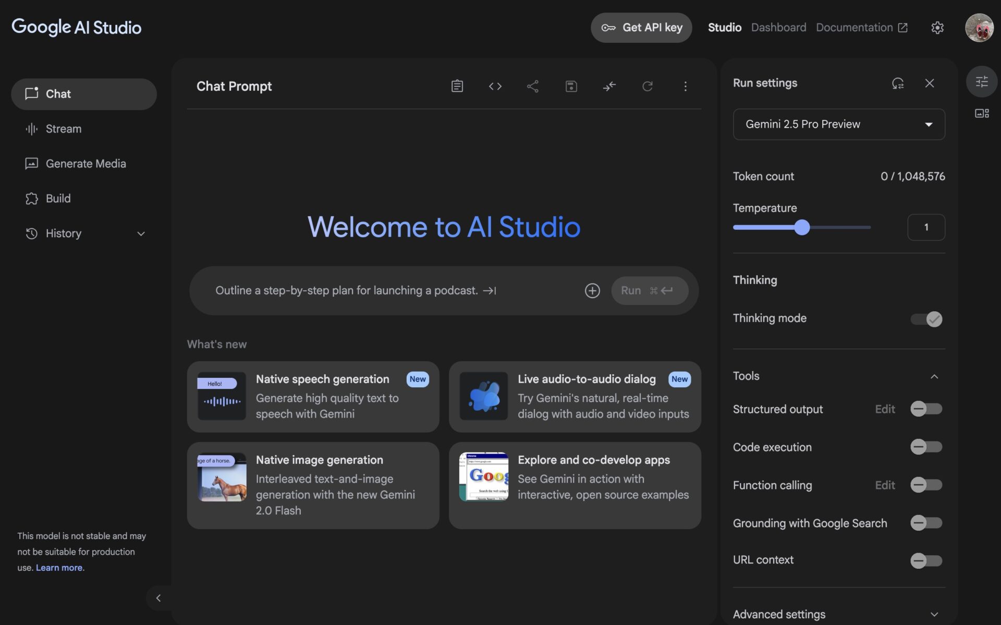Collapse the left sidebar with arrow
1001x625 pixels.
pos(158,598)
